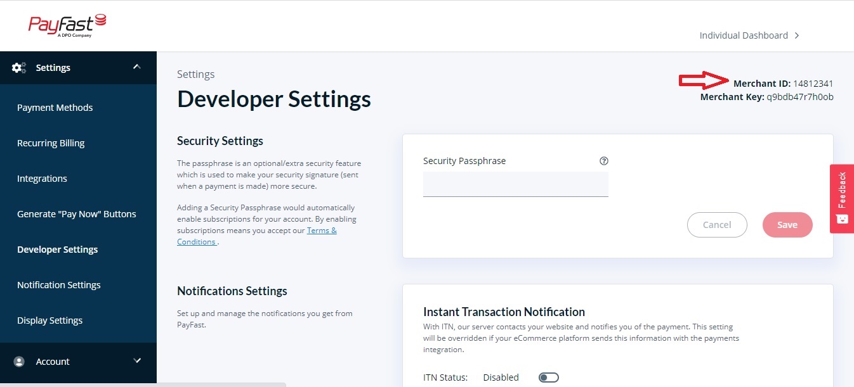This screenshot has height=387, width=854.
Task: Click the ITN Status Disabled label
Action: point(501,377)
